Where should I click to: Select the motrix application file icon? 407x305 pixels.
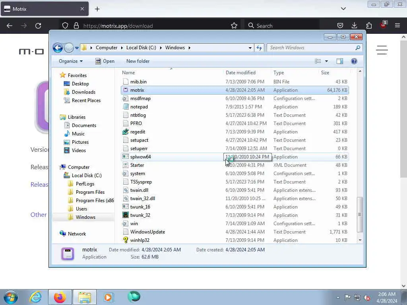126,90
